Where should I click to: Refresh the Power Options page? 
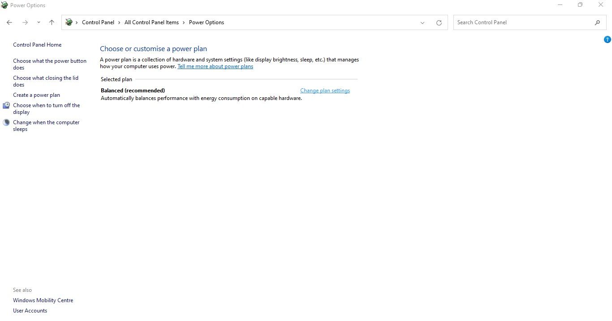(439, 23)
